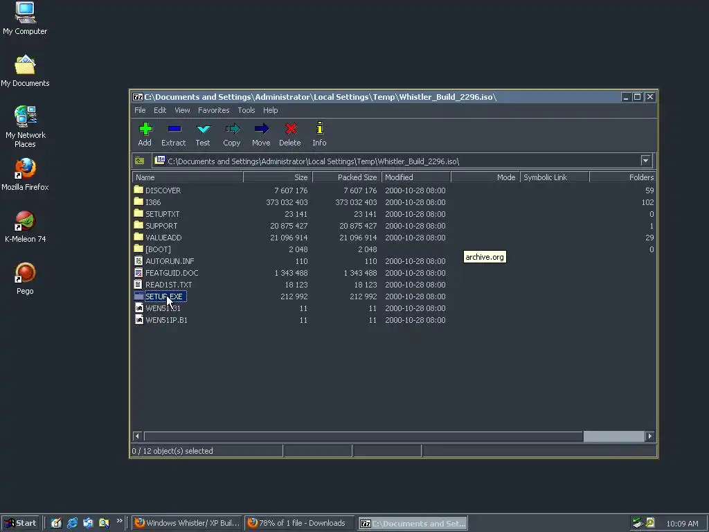Open the View menu

click(x=182, y=110)
